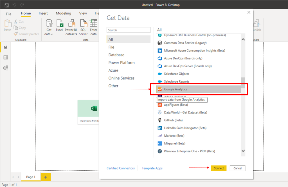The height and width of the screenshot is (187, 288).
Task: Select the Google Analytics connector
Action: click(x=198, y=89)
